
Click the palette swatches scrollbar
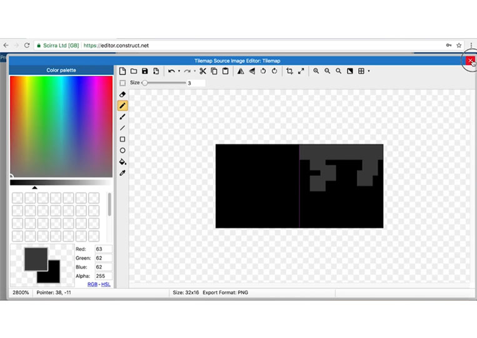pyautogui.click(x=109, y=204)
